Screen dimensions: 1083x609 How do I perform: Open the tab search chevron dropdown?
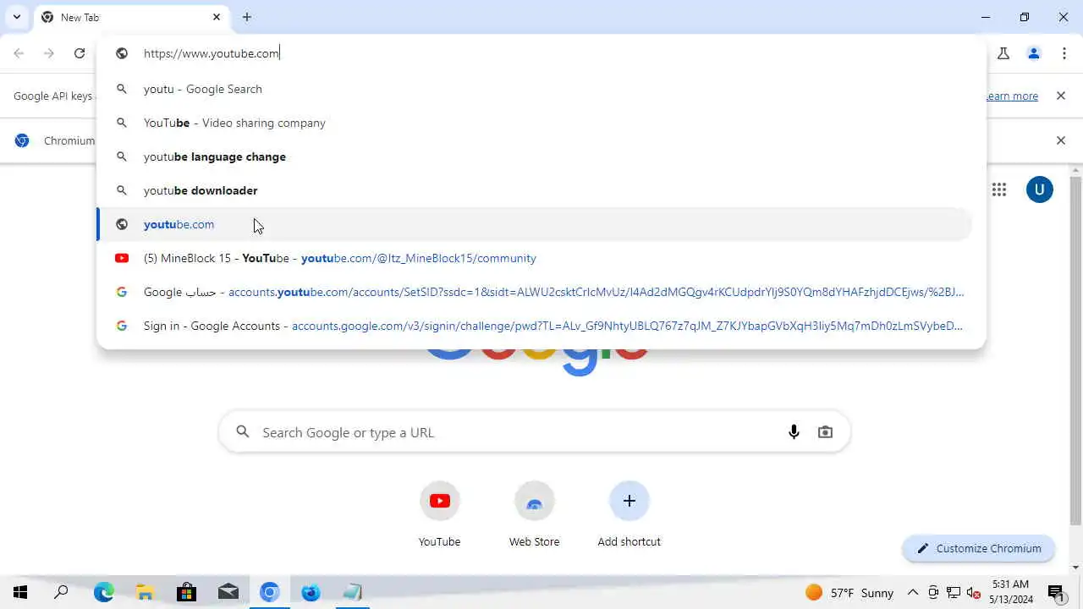click(x=16, y=17)
